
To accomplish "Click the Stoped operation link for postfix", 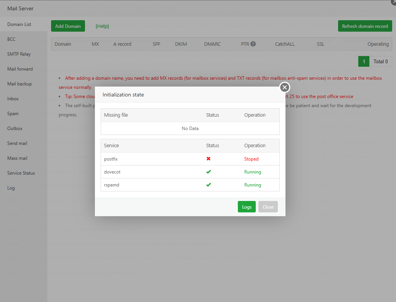I will coord(251,159).
